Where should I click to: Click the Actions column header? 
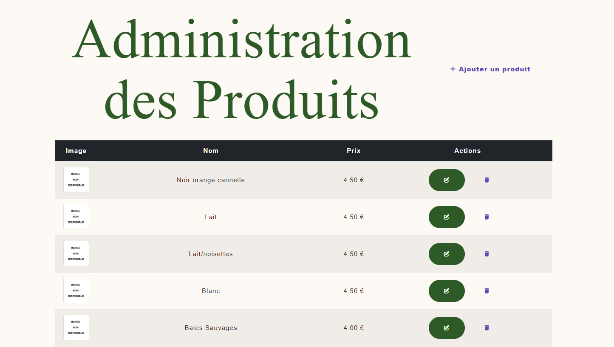467,150
